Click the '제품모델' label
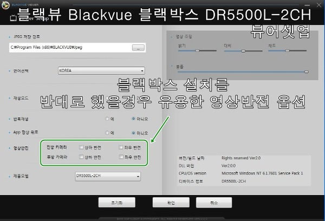The image size is (325, 221). point(21,176)
